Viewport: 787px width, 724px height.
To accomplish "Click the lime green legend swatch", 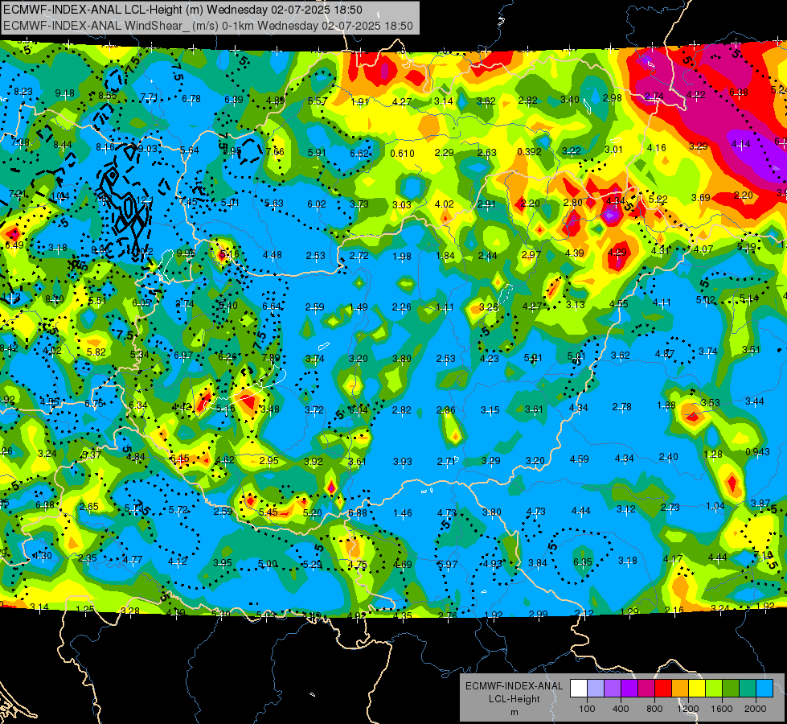I will coord(714,689).
